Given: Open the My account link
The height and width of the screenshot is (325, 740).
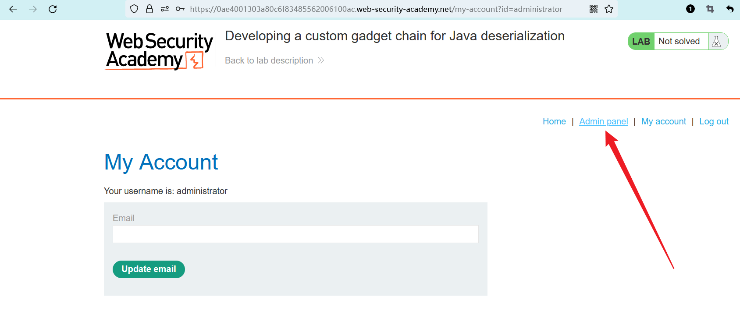Looking at the screenshot, I should [664, 121].
